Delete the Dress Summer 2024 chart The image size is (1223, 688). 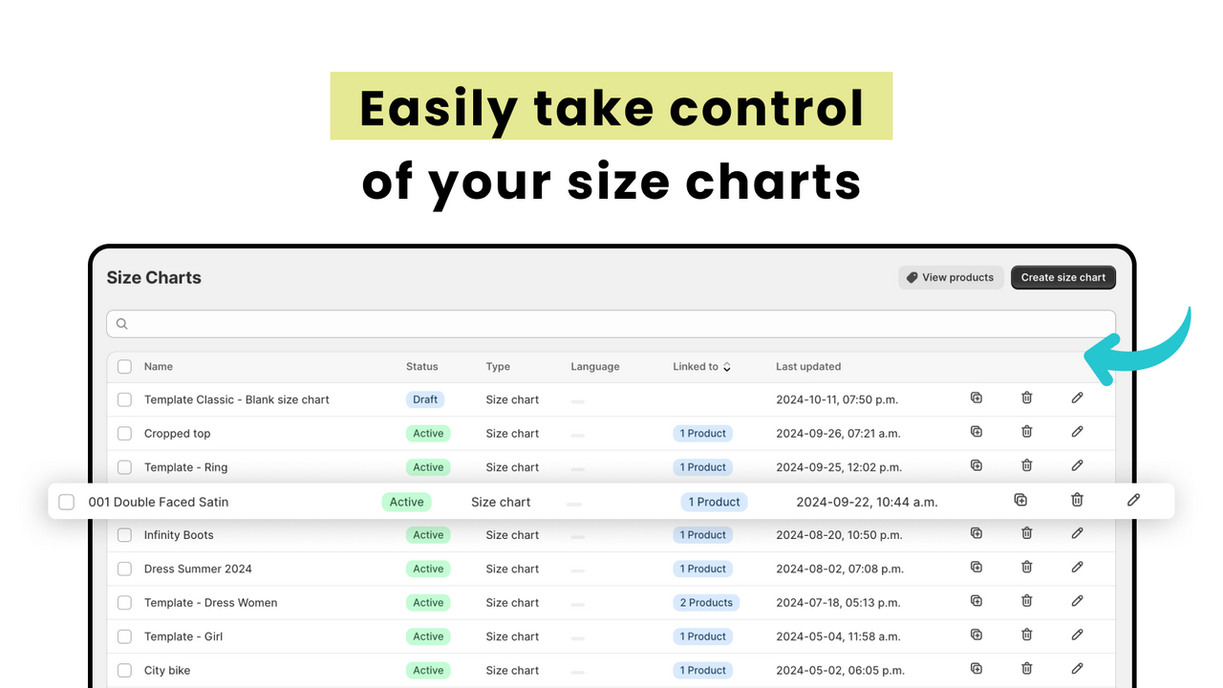[1026, 568]
